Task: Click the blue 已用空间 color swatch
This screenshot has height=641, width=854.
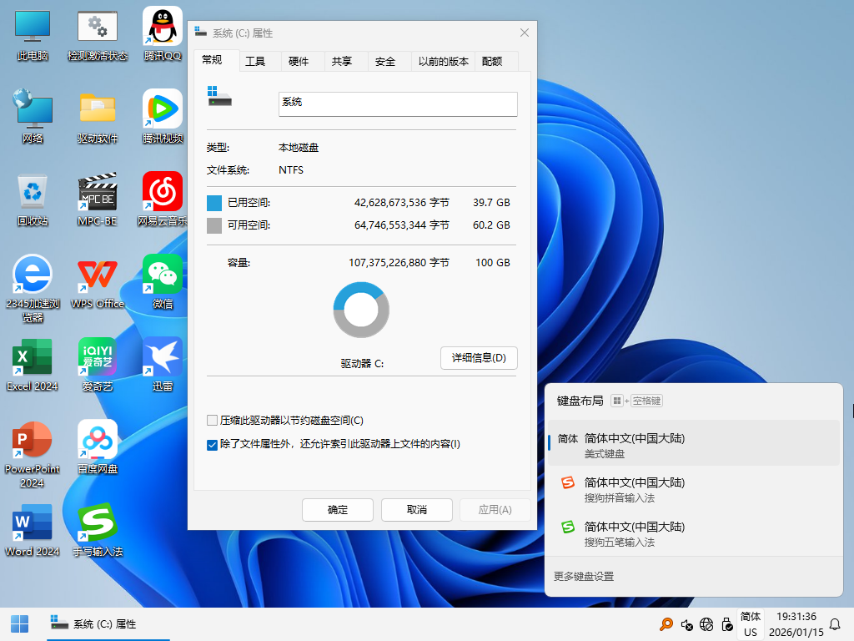Action: point(214,203)
